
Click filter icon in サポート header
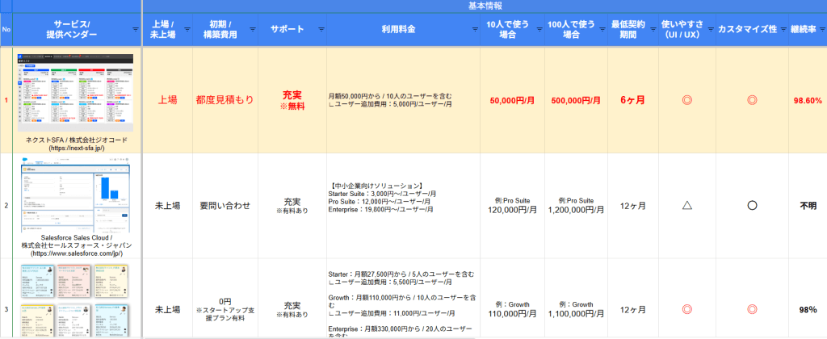(321, 30)
